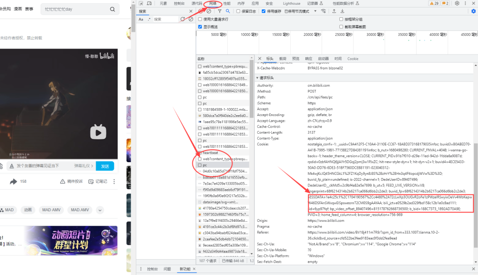Clear the network log
The image size is (478, 275).
pos(209,11)
